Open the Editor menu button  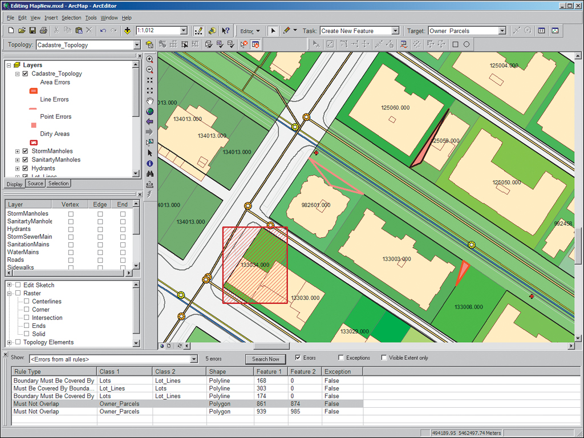pos(250,31)
